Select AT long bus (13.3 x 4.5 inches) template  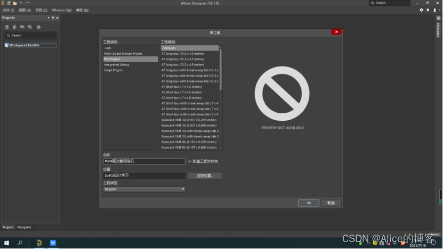(x=190, y=59)
